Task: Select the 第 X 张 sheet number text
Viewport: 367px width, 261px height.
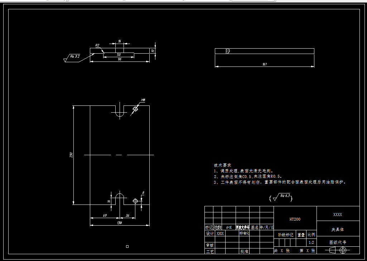Action: pos(307,251)
